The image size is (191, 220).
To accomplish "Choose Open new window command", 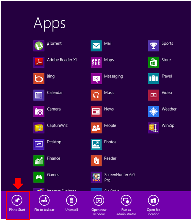I will tap(99, 205).
